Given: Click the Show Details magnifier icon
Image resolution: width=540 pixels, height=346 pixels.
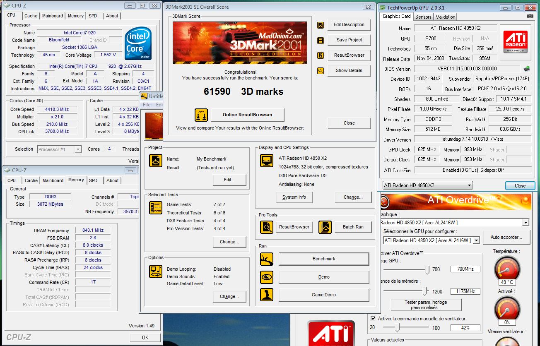Looking at the screenshot, I should pyautogui.click(x=321, y=71).
